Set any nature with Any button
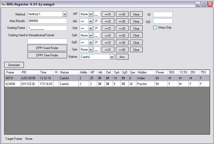The height and width of the screenshot is (144, 214). tap(122, 57)
